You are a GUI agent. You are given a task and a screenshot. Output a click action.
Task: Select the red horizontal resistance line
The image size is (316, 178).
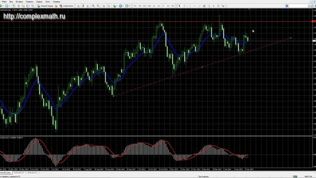[156, 21]
